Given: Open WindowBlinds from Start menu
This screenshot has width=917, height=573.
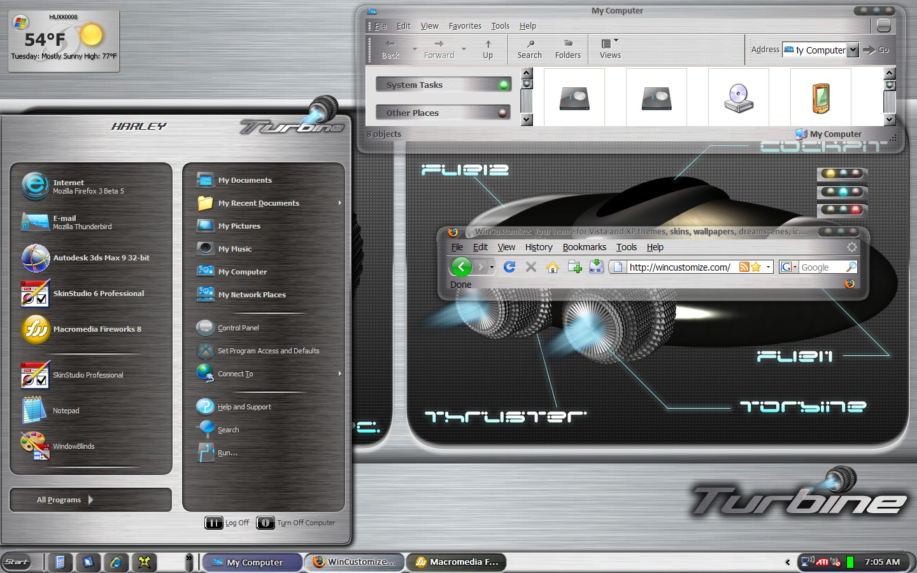Looking at the screenshot, I should [x=91, y=446].
